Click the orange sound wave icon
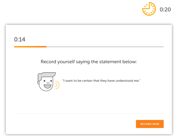The image size is (176, 136). coord(58,85)
